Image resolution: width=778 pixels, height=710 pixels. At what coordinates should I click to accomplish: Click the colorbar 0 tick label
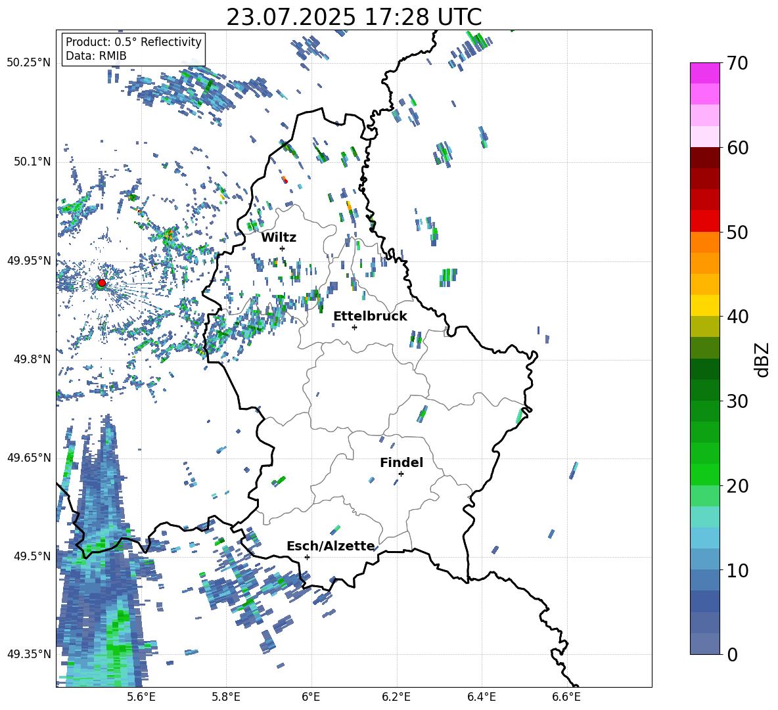tap(732, 654)
